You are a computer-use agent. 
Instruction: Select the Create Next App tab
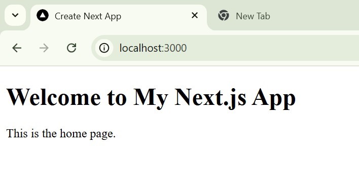pyautogui.click(x=119, y=17)
